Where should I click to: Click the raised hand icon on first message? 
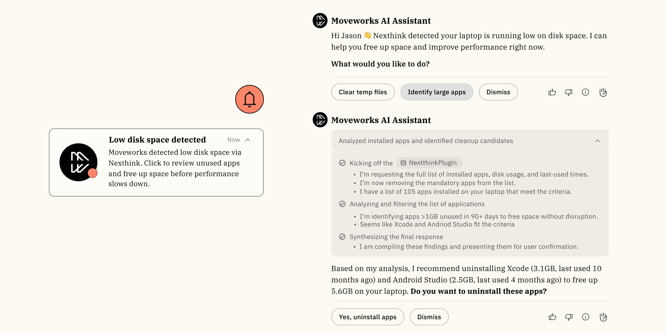click(x=603, y=92)
